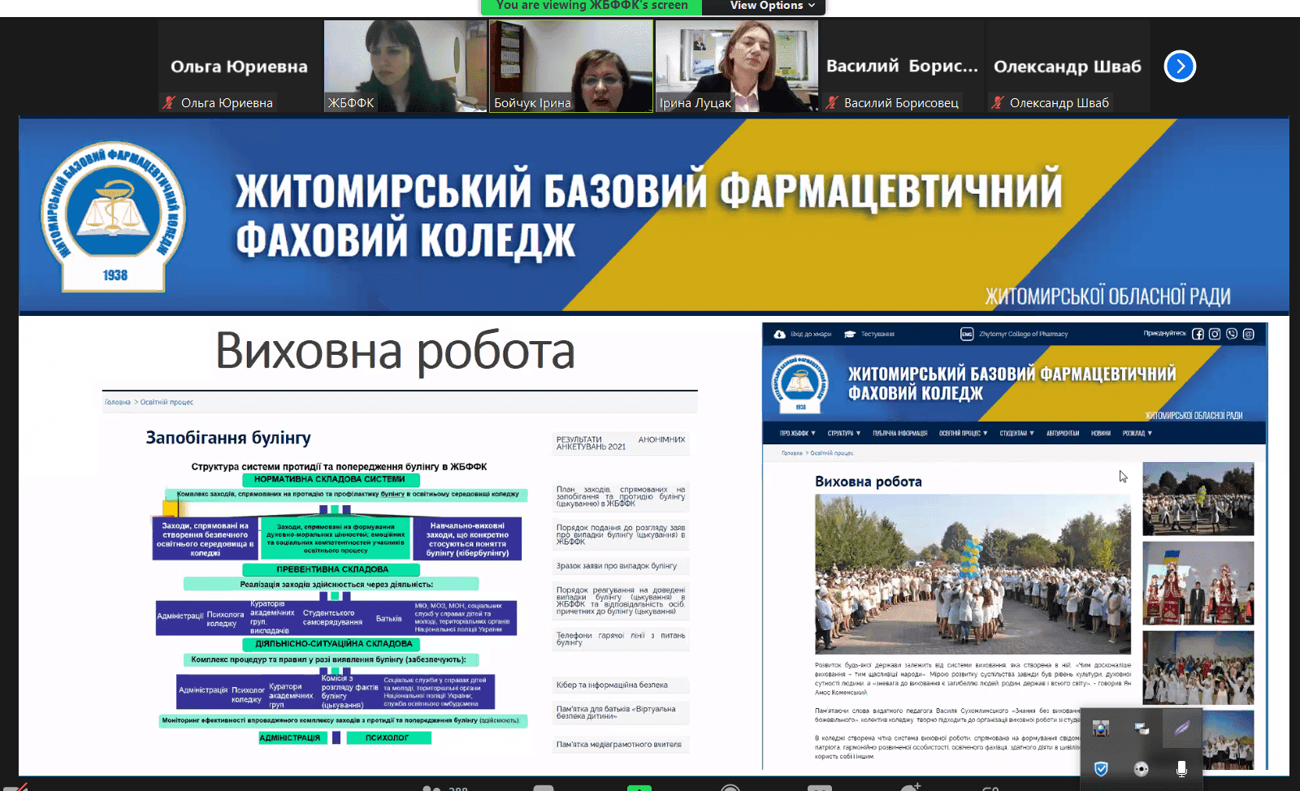Screen dimensions: 1300x791
Task: Open sidebar photo of costumed performers
Action: [x=1198, y=583]
